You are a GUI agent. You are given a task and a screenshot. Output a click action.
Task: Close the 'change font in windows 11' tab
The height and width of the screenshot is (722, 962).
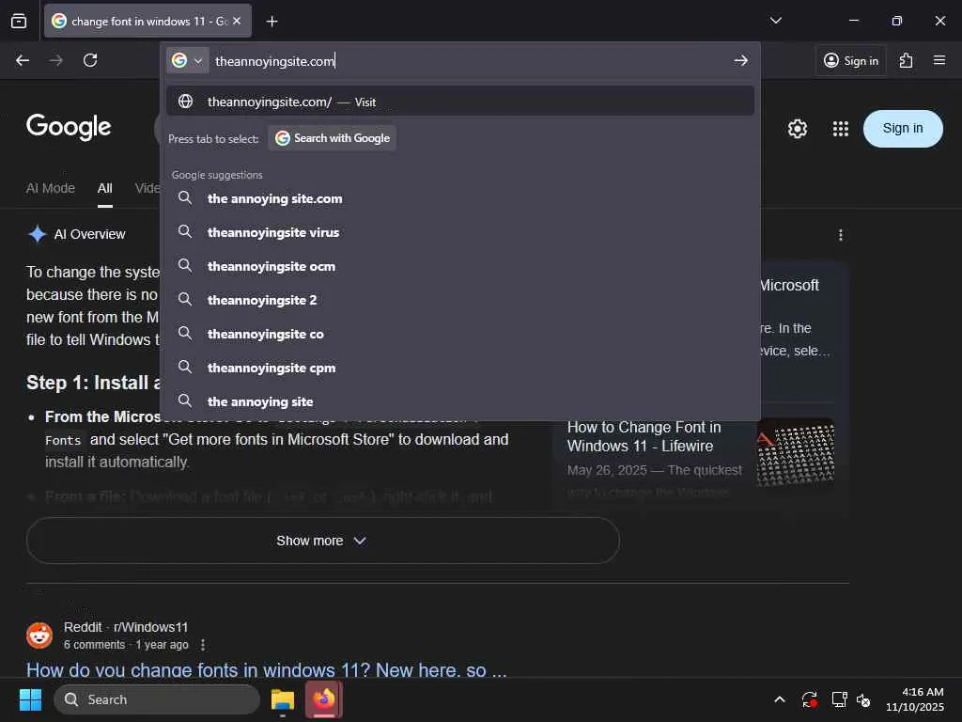(237, 21)
